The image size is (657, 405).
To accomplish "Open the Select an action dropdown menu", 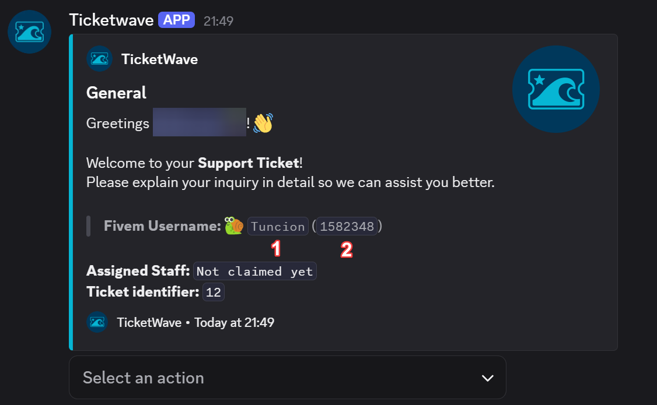I will pos(288,378).
